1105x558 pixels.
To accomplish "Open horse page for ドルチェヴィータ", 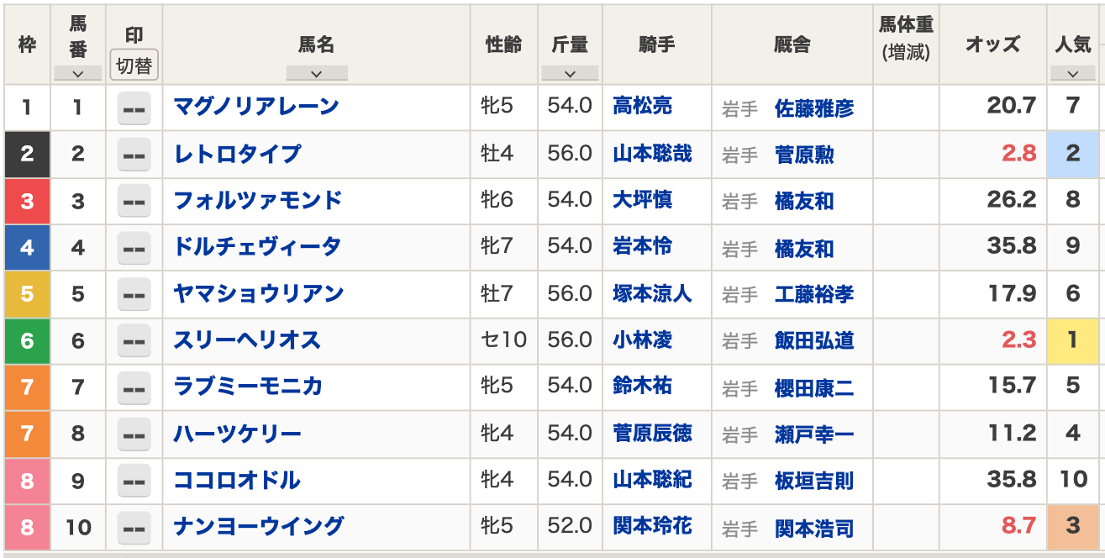I will 257,247.
